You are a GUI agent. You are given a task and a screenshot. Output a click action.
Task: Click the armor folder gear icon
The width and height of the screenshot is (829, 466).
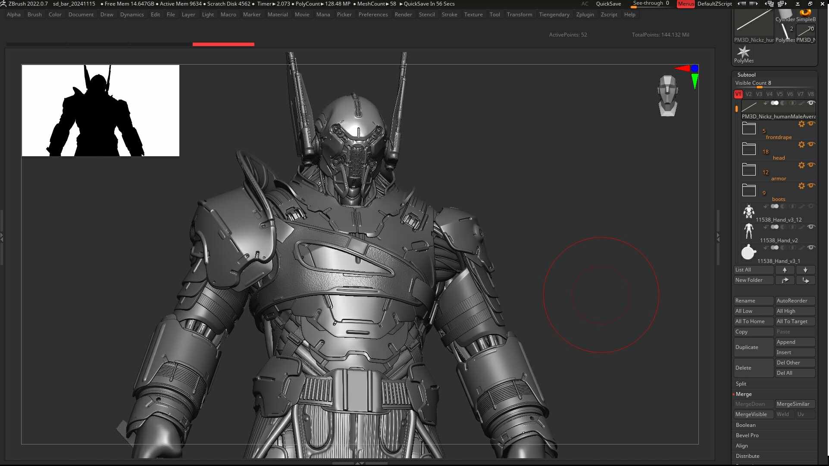tap(801, 165)
